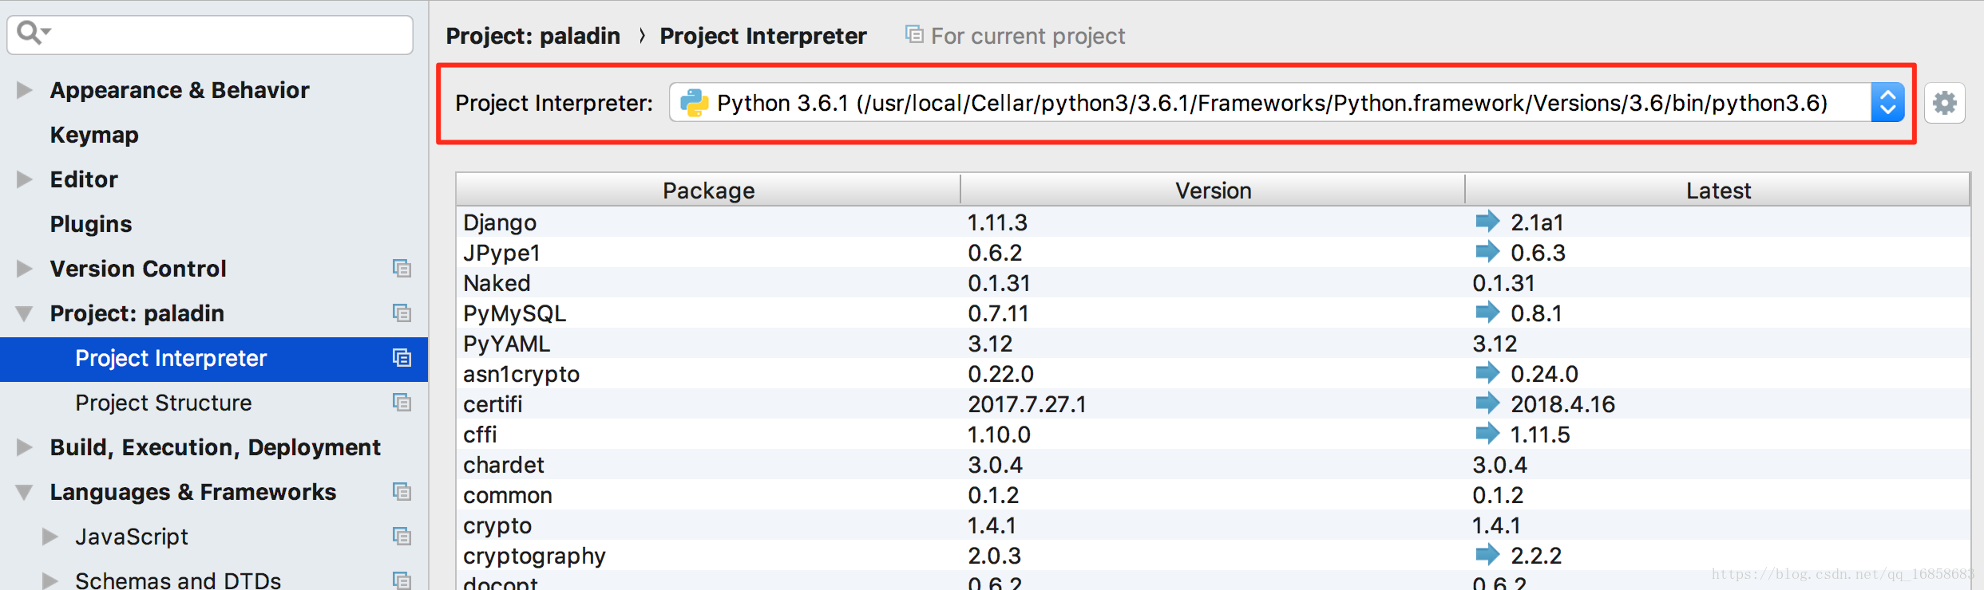Select the cryptography package row
Image resolution: width=1984 pixels, height=590 pixels.
pyautogui.click(x=1213, y=556)
